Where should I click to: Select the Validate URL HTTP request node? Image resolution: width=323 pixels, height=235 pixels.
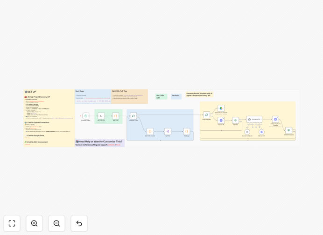tap(221, 121)
